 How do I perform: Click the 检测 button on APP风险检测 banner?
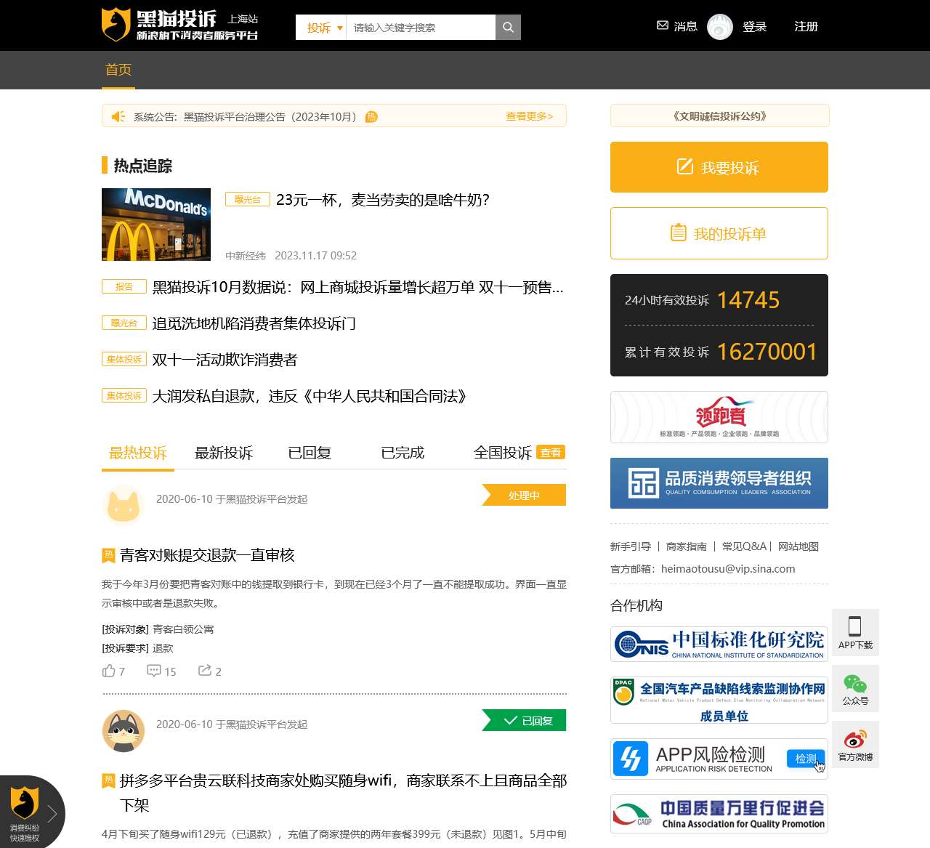[805, 759]
